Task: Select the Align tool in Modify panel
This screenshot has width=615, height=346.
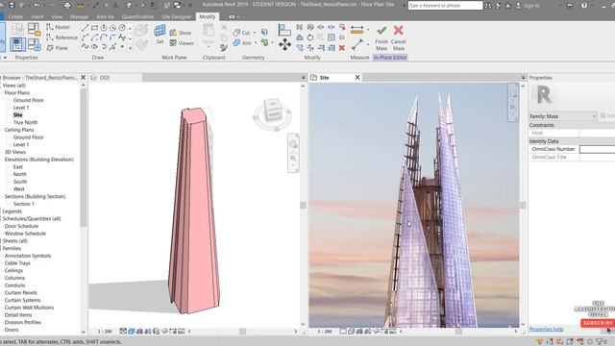Action: point(284,30)
